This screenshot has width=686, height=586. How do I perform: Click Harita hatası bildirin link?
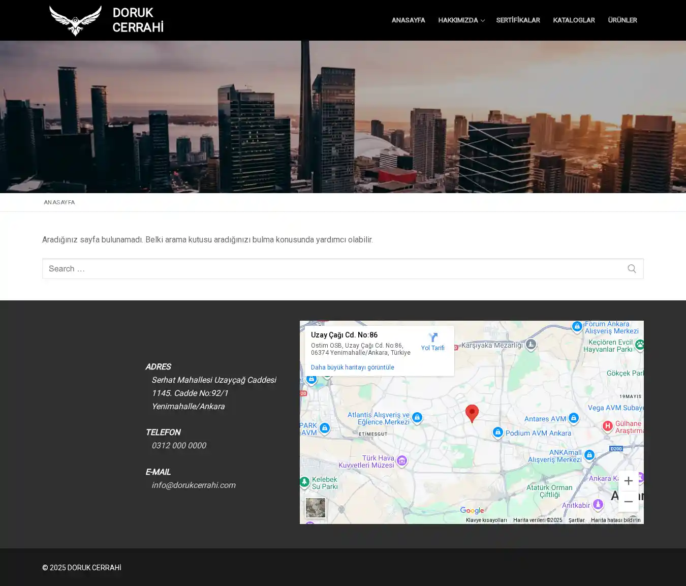[x=615, y=520]
